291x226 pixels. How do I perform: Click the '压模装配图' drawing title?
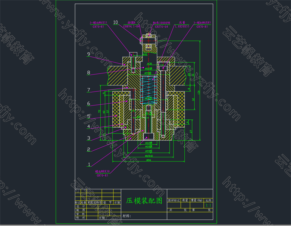pos(144,201)
